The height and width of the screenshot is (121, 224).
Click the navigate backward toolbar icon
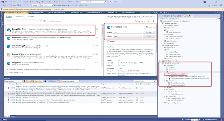(4, 6)
